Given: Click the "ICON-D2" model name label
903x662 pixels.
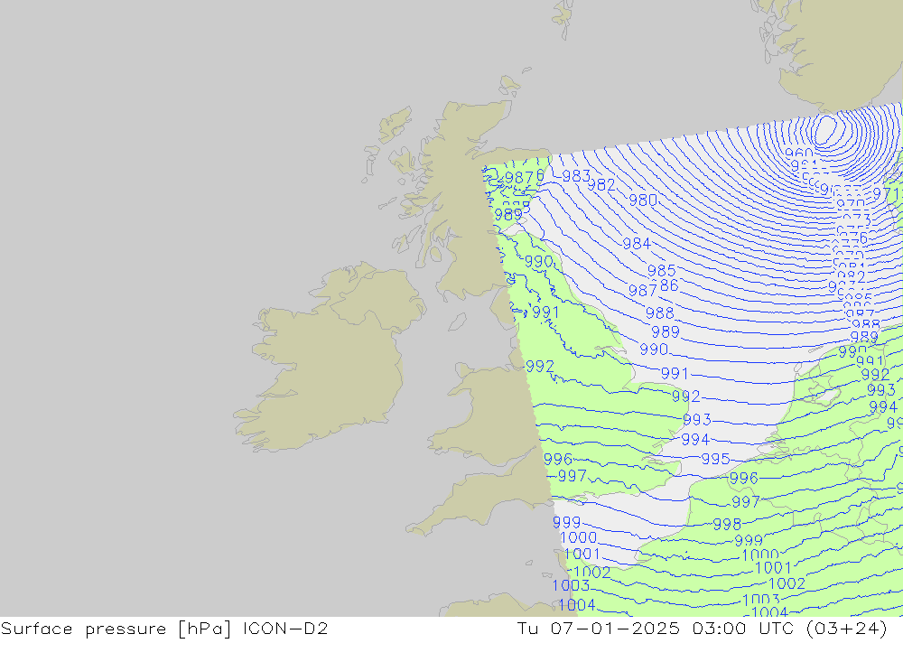Looking at the screenshot, I should click(285, 629).
